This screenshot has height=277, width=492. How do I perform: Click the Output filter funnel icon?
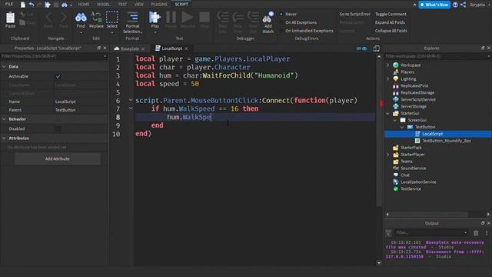[388, 232]
